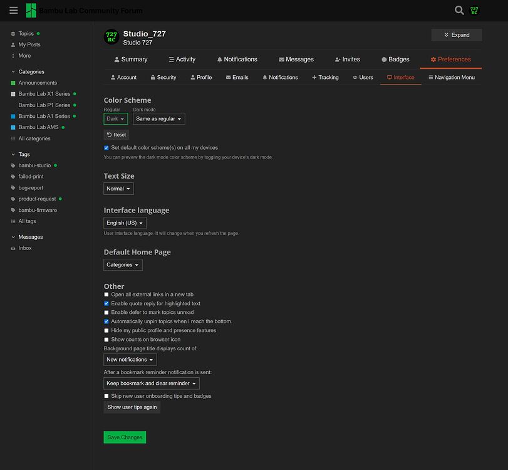Screen dimensions: 508x470
Task: Open Regular color scheme Dark dropdown
Action: (x=115, y=118)
